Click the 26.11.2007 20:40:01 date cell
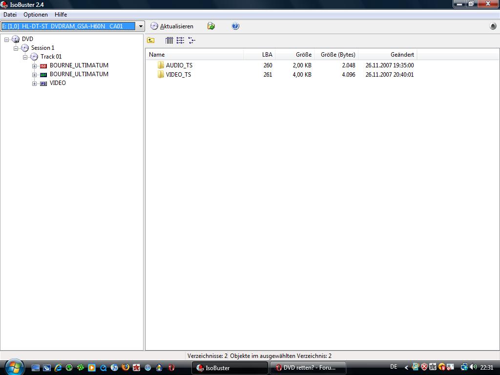This screenshot has width=500, height=375. click(x=390, y=74)
